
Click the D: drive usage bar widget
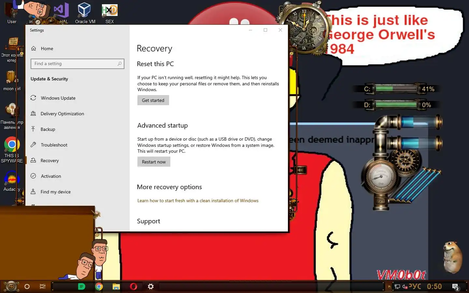(396, 105)
